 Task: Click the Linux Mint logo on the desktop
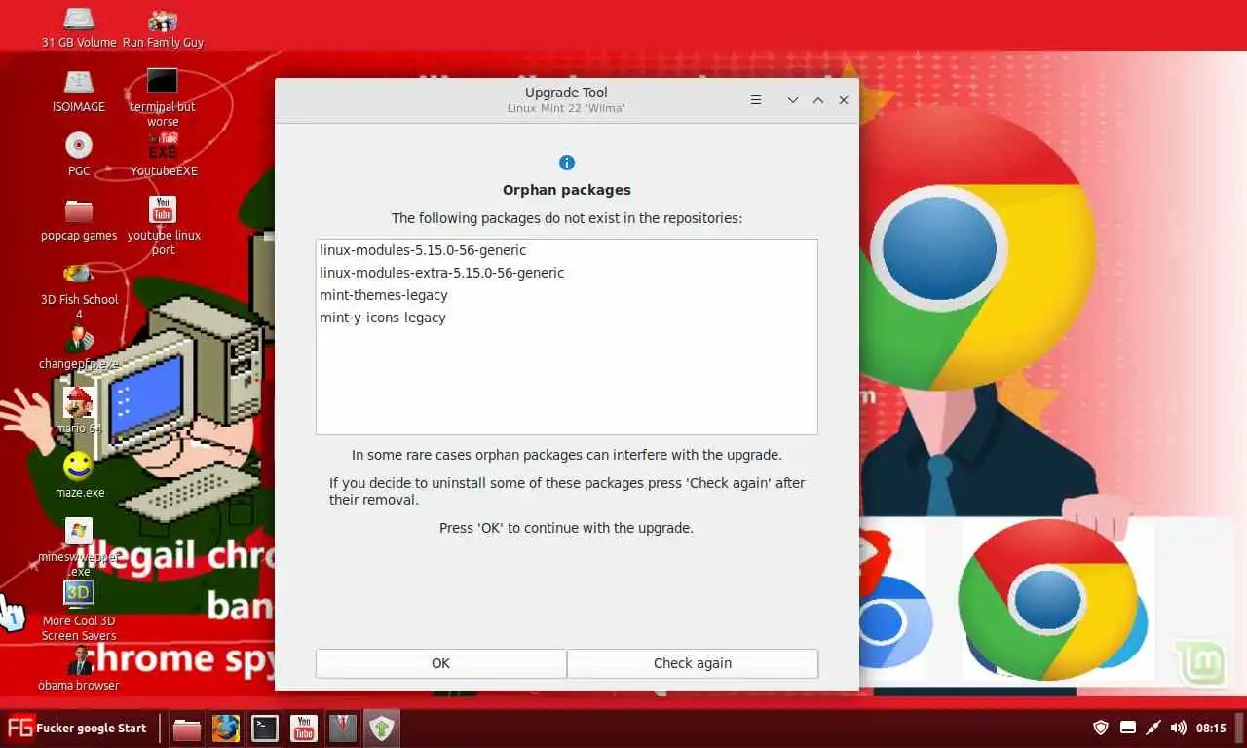click(x=1199, y=662)
